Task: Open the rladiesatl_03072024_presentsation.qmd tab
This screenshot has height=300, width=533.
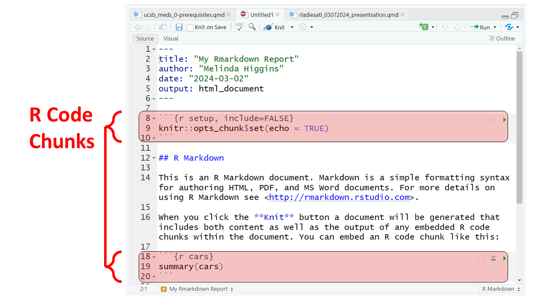Action: [x=349, y=15]
